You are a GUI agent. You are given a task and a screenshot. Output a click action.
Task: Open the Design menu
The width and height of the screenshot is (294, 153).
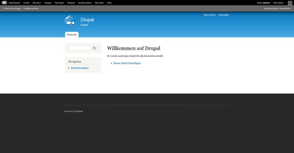48,3
